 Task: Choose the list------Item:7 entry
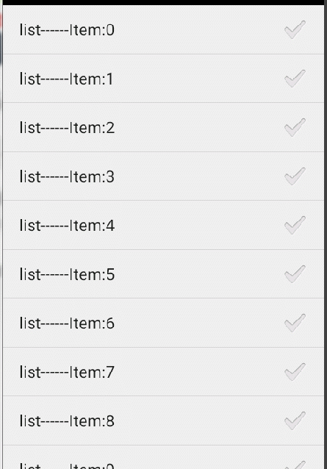(x=67, y=372)
